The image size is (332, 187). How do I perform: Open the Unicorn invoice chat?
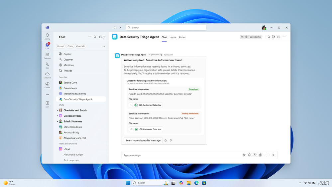(x=81, y=116)
